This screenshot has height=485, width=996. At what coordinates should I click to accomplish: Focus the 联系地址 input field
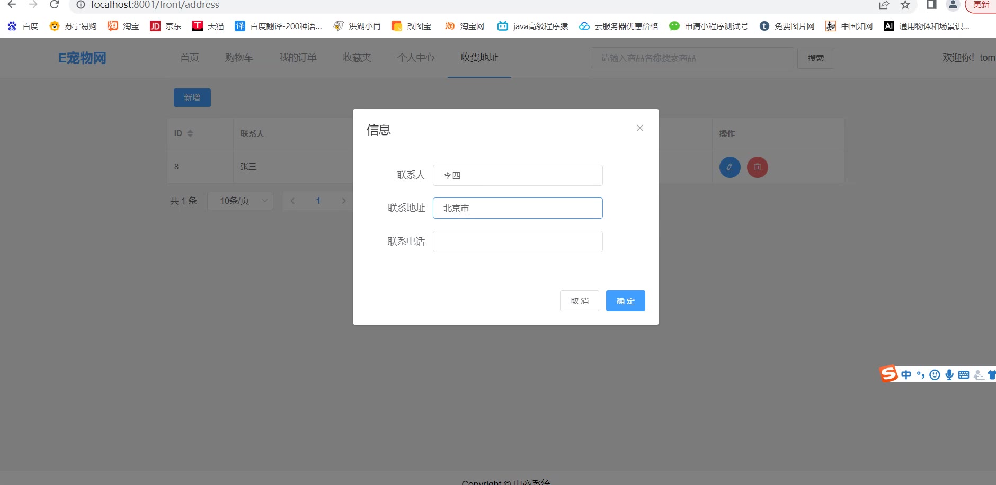pos(518,208)
